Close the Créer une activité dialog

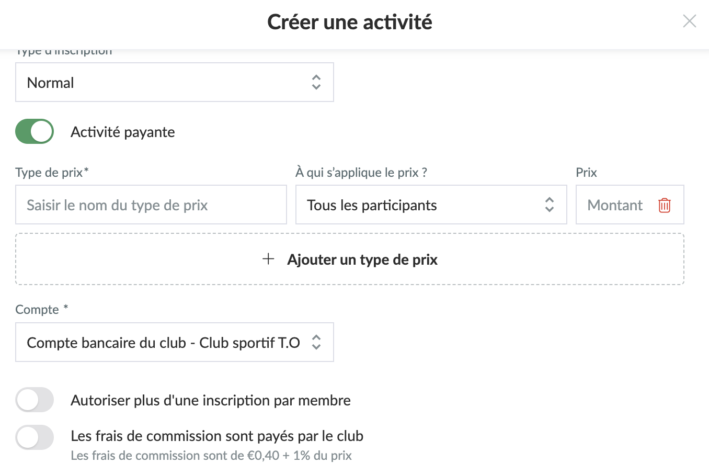coord(689,21)
